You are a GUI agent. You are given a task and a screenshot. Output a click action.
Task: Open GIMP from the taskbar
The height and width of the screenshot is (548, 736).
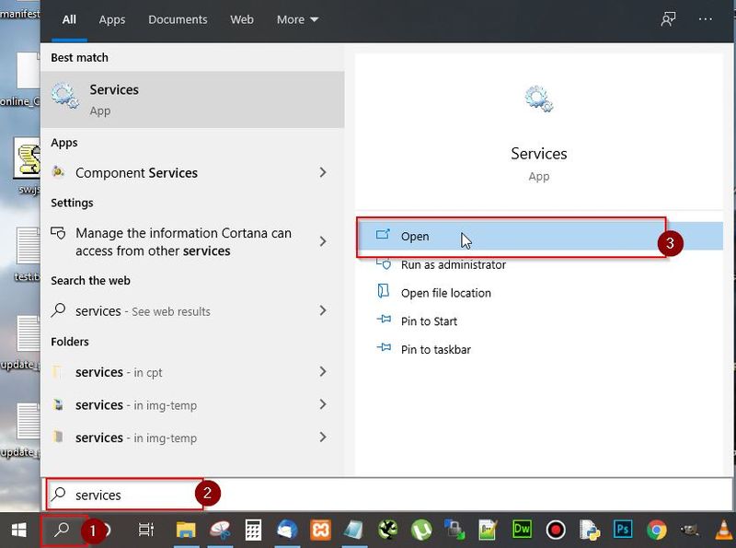pyautogui.click(x=689, y=531)
